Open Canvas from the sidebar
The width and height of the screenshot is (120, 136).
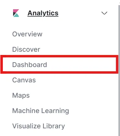coord(24,80)
